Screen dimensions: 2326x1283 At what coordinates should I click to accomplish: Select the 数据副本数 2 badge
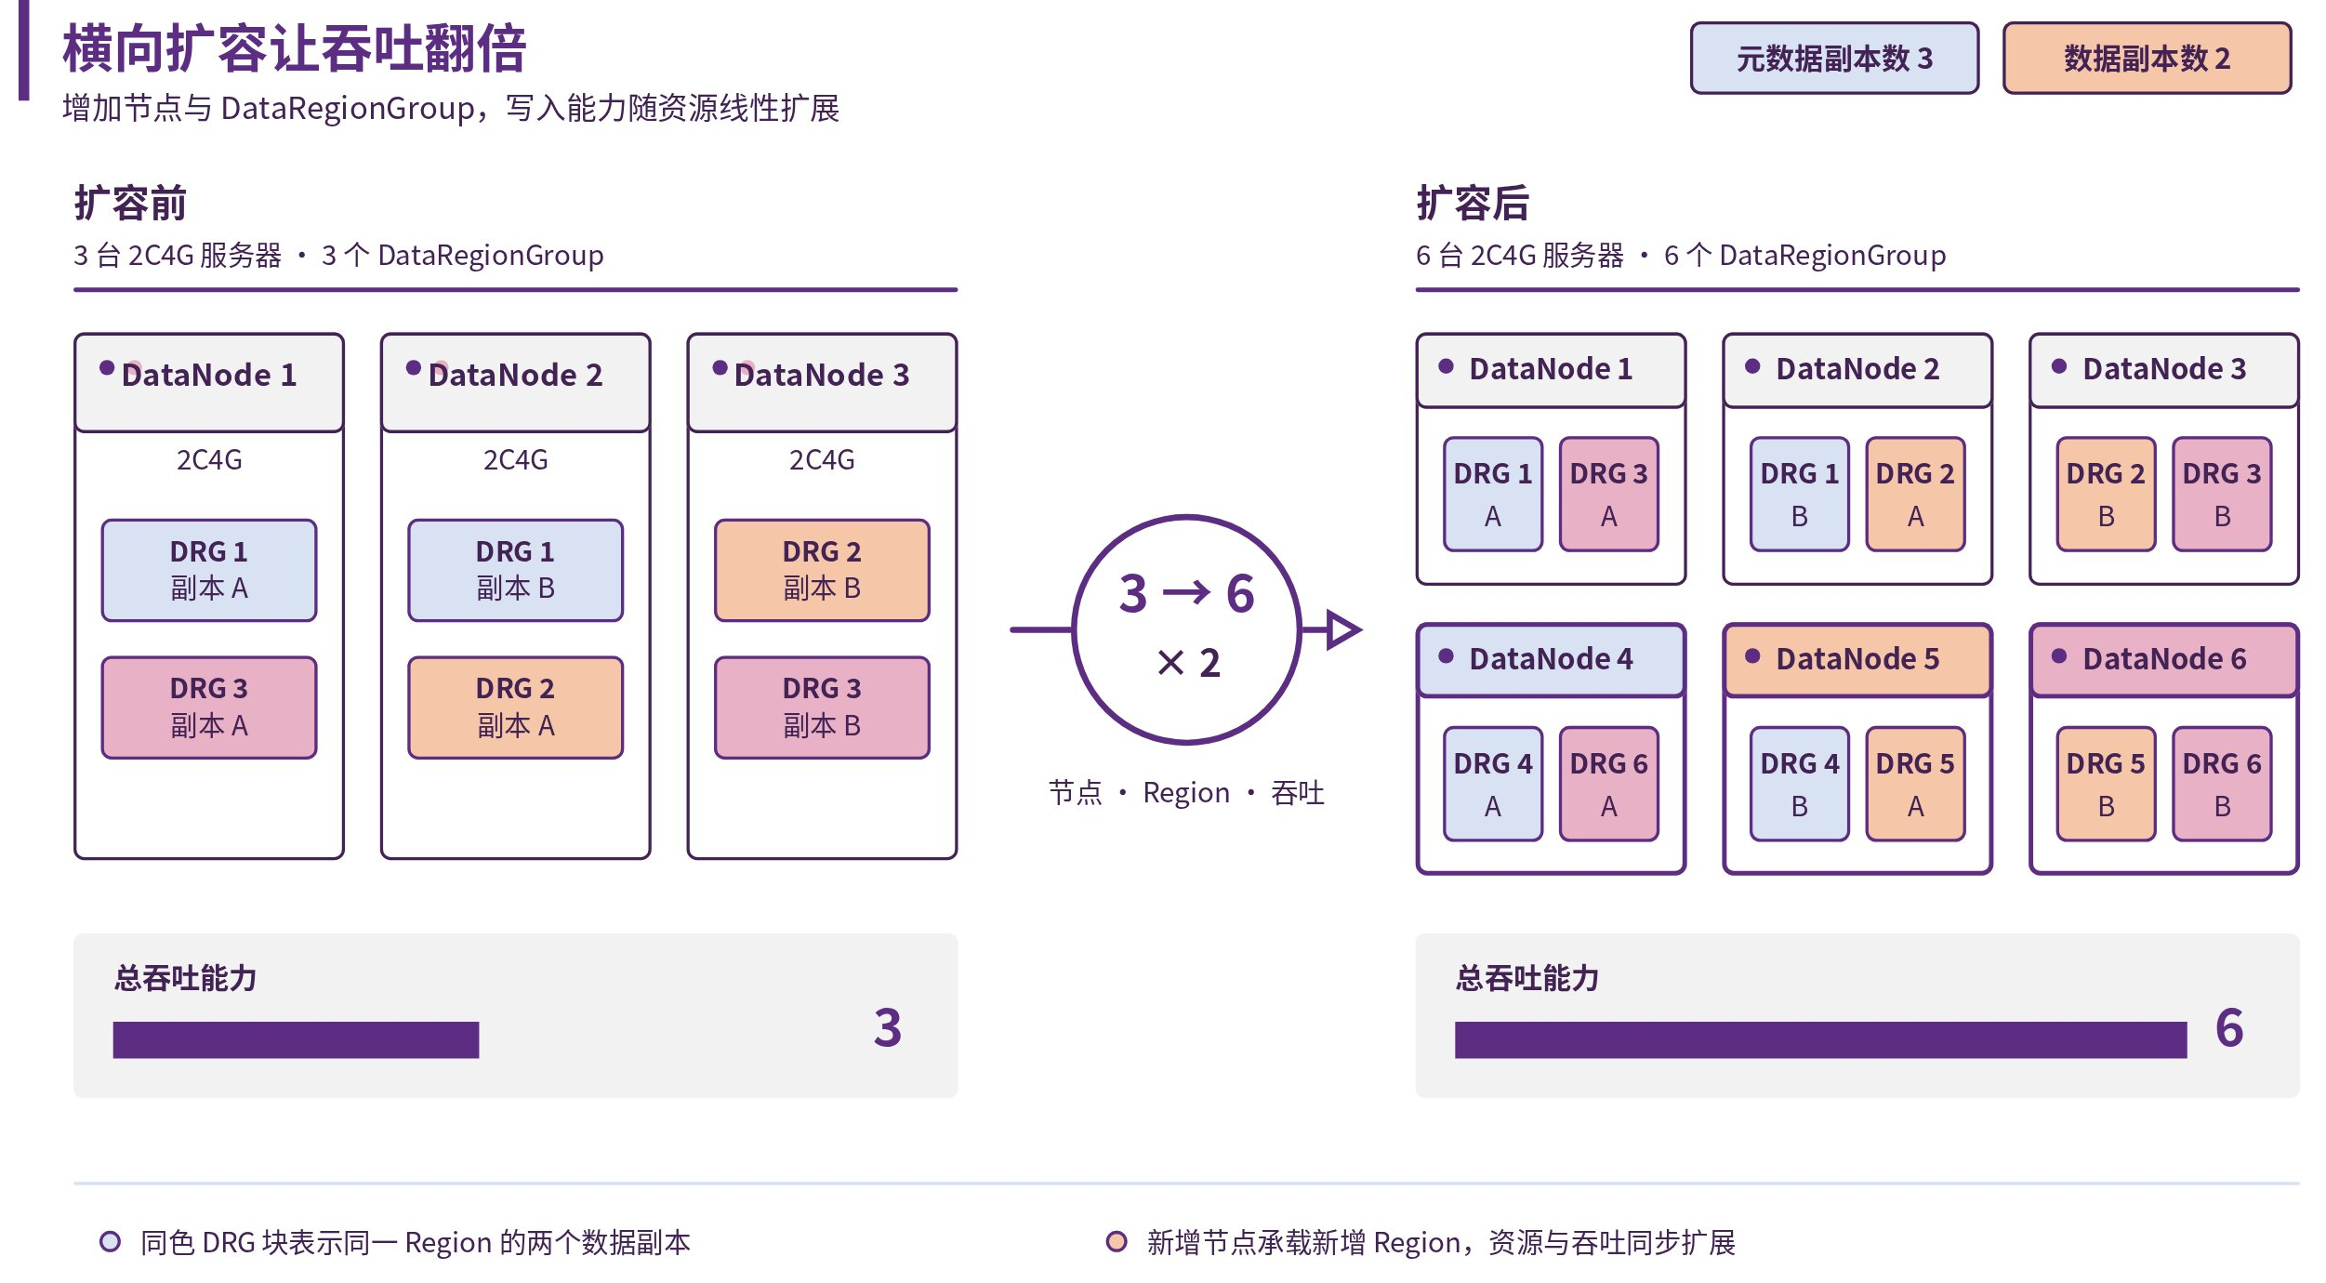(x=2147, y=59)
